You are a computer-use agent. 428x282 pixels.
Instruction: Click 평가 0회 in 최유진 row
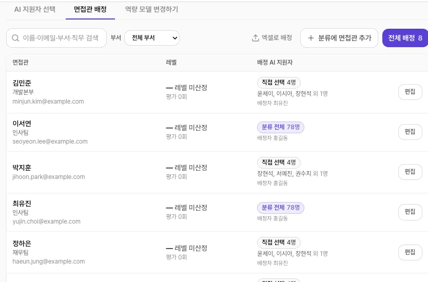coord(177,217)
